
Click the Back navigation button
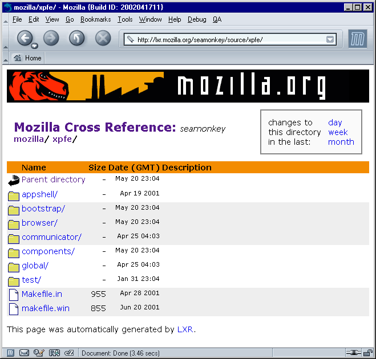pos(24,38)
